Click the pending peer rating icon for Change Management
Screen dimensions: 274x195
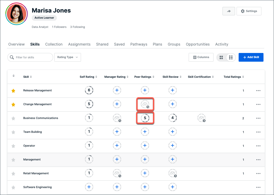145,104
